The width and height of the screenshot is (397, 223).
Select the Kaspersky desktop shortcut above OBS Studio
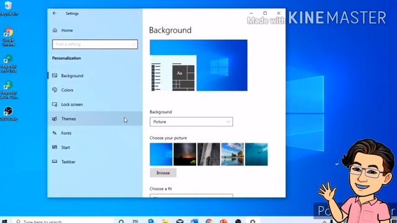(8, 90)
